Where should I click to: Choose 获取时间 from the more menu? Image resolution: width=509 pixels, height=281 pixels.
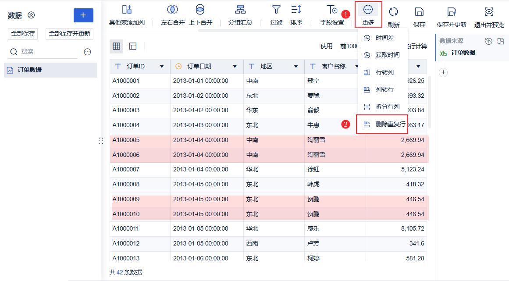click(x=383, y=55)
